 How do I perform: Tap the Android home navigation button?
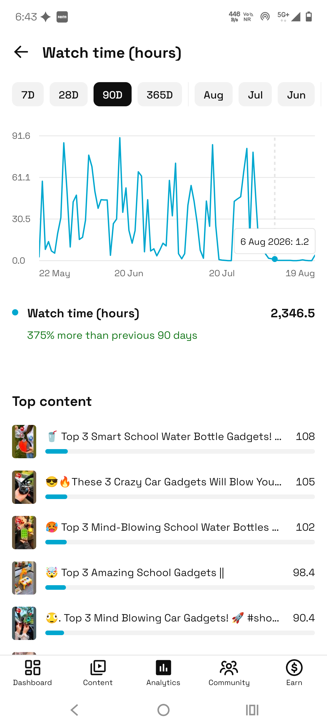point(163,710)
